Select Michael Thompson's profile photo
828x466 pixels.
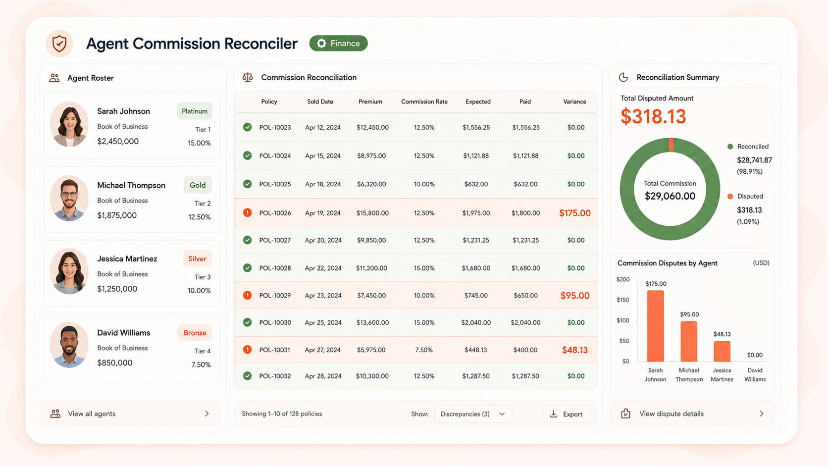pos(69,198)
